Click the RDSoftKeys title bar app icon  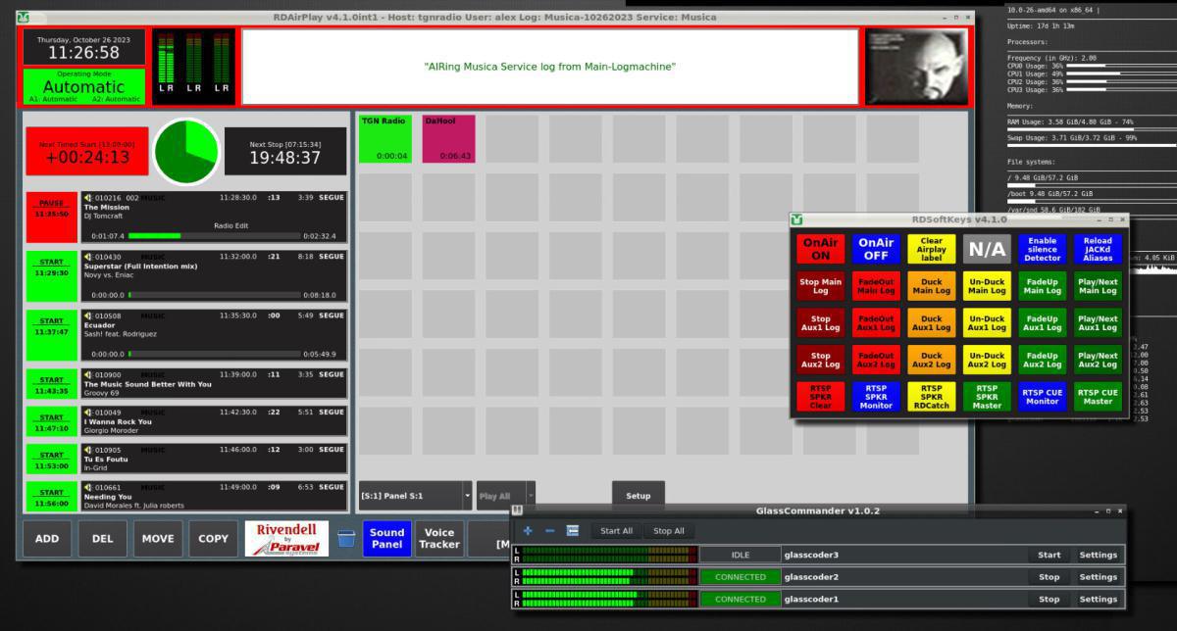pyautogui.click(x=797, y=219)
